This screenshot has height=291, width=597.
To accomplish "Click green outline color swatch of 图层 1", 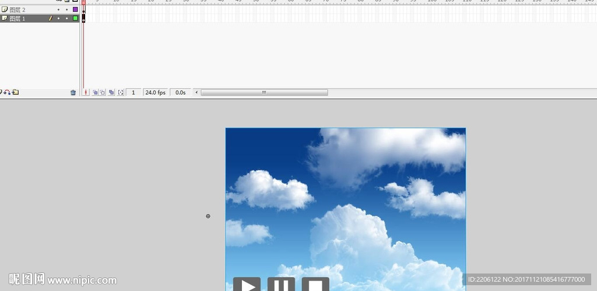I will [x=75, y=18].
